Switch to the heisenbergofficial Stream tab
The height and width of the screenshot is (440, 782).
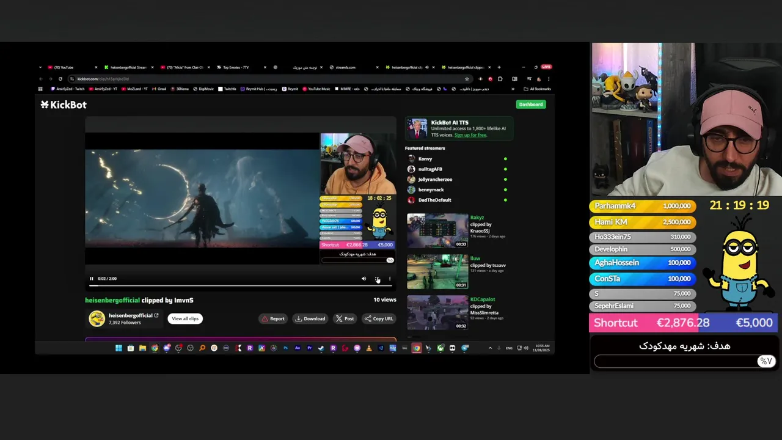128,67
